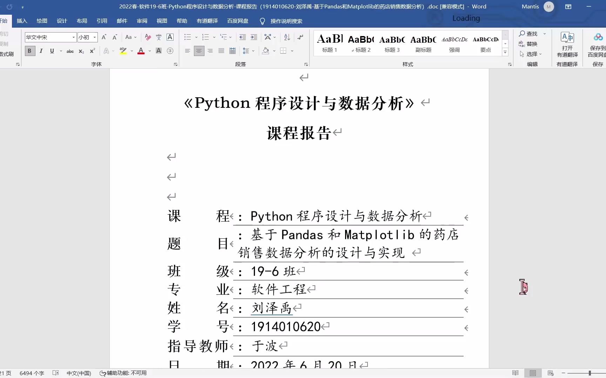Open paragraph dialog launcher
Image resolution: width=606 pixels, height=378 pixels.
click(306, 64)
